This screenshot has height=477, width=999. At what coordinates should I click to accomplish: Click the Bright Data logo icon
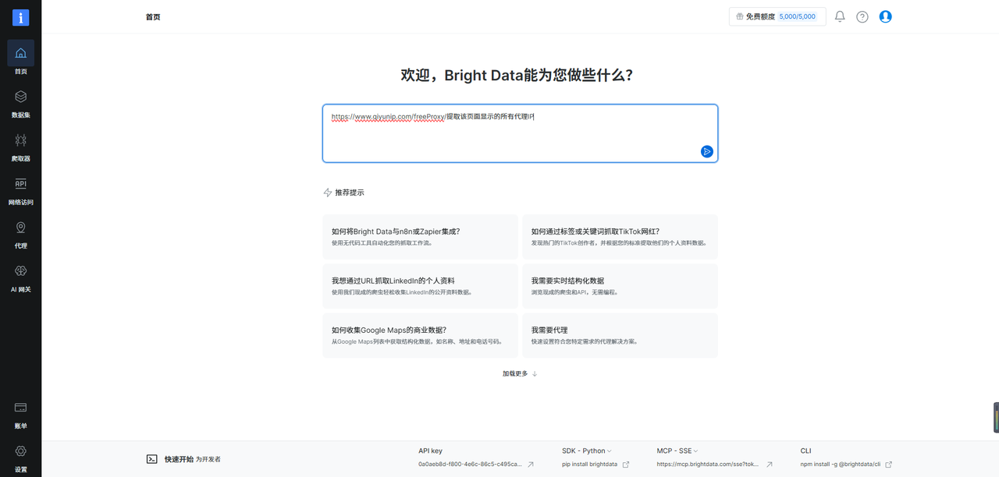point(20,17)
